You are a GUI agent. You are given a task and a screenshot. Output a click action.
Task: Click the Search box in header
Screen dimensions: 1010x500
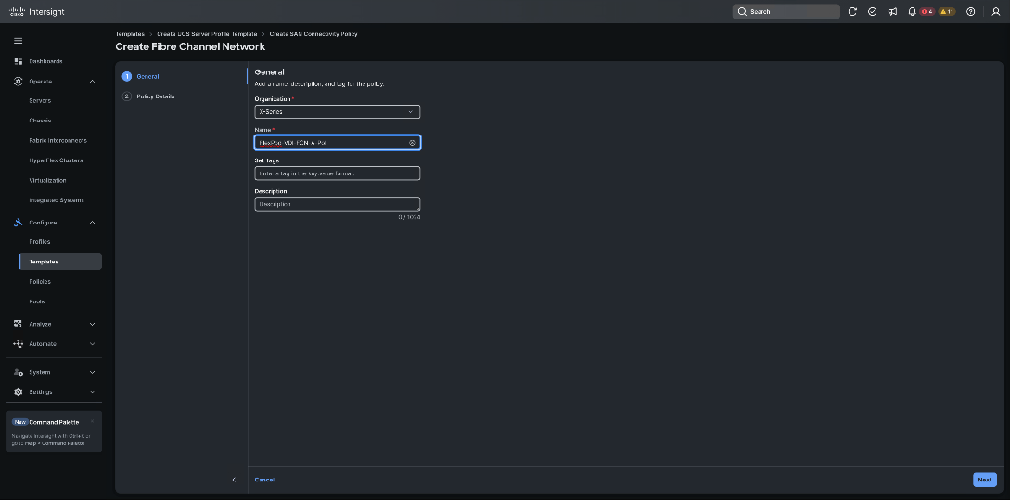tap(786, 12)
